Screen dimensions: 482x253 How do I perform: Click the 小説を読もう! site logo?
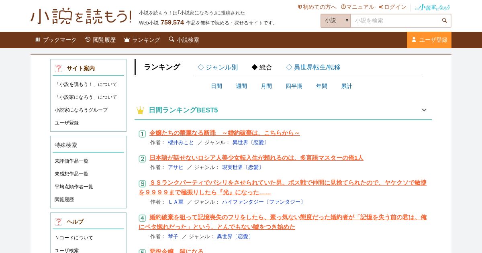[x=81, y=16]
